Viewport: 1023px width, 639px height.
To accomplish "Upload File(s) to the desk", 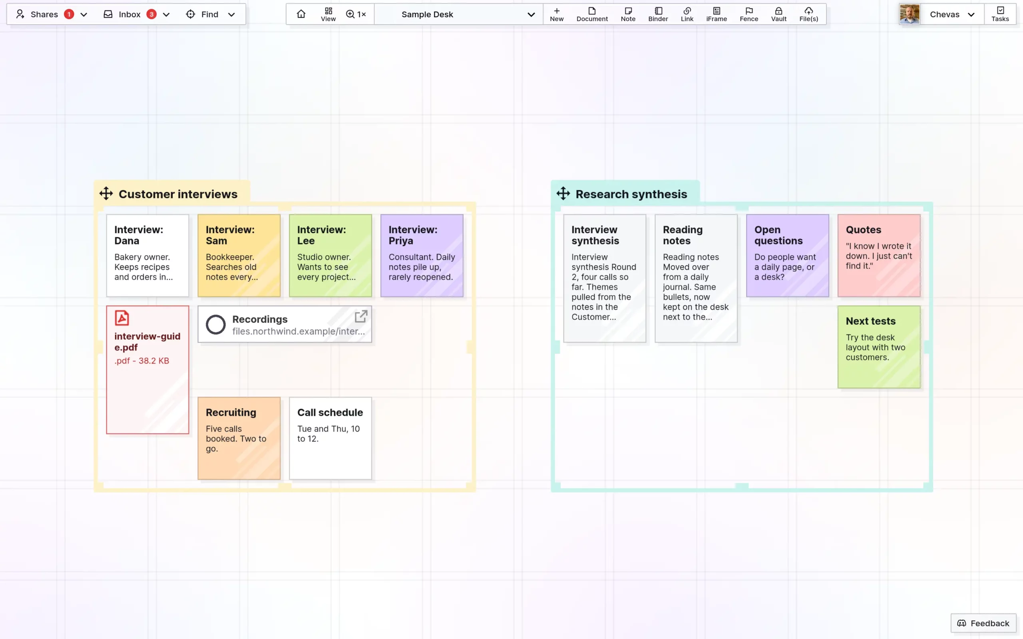I will pos(808,14).
